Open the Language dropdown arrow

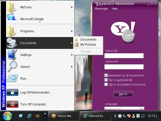(x=142, y=109)
